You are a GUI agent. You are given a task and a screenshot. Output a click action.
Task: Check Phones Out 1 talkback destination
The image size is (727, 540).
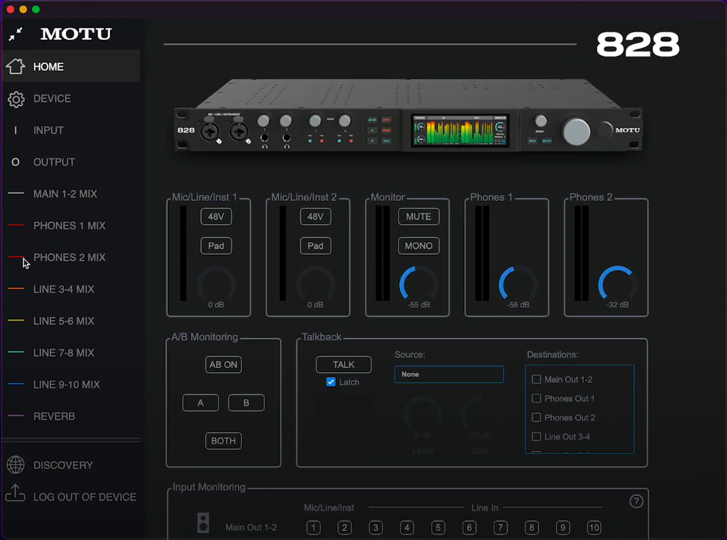click(536, 398)
